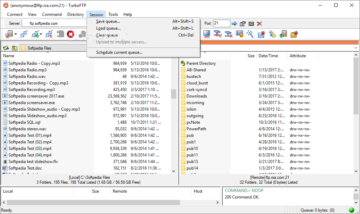
Task: Click the new connection plug with green plus
Action: coord(35,34)
